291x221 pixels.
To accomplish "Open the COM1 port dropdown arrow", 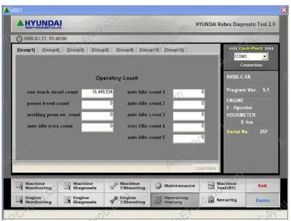I will click(265, 56).
